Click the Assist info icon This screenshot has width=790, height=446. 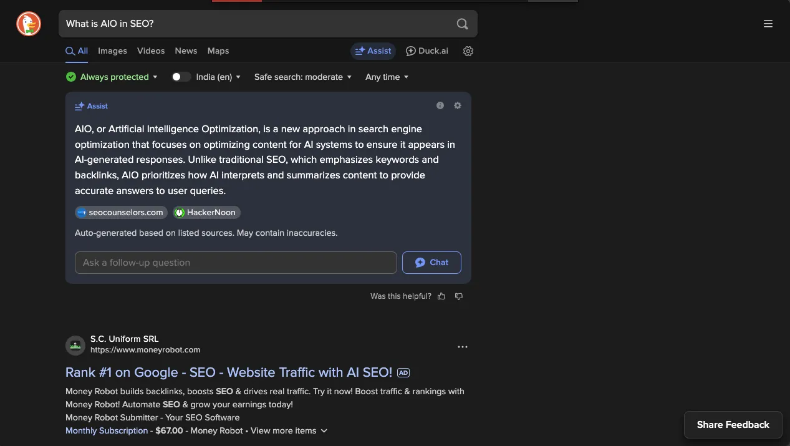440,105
